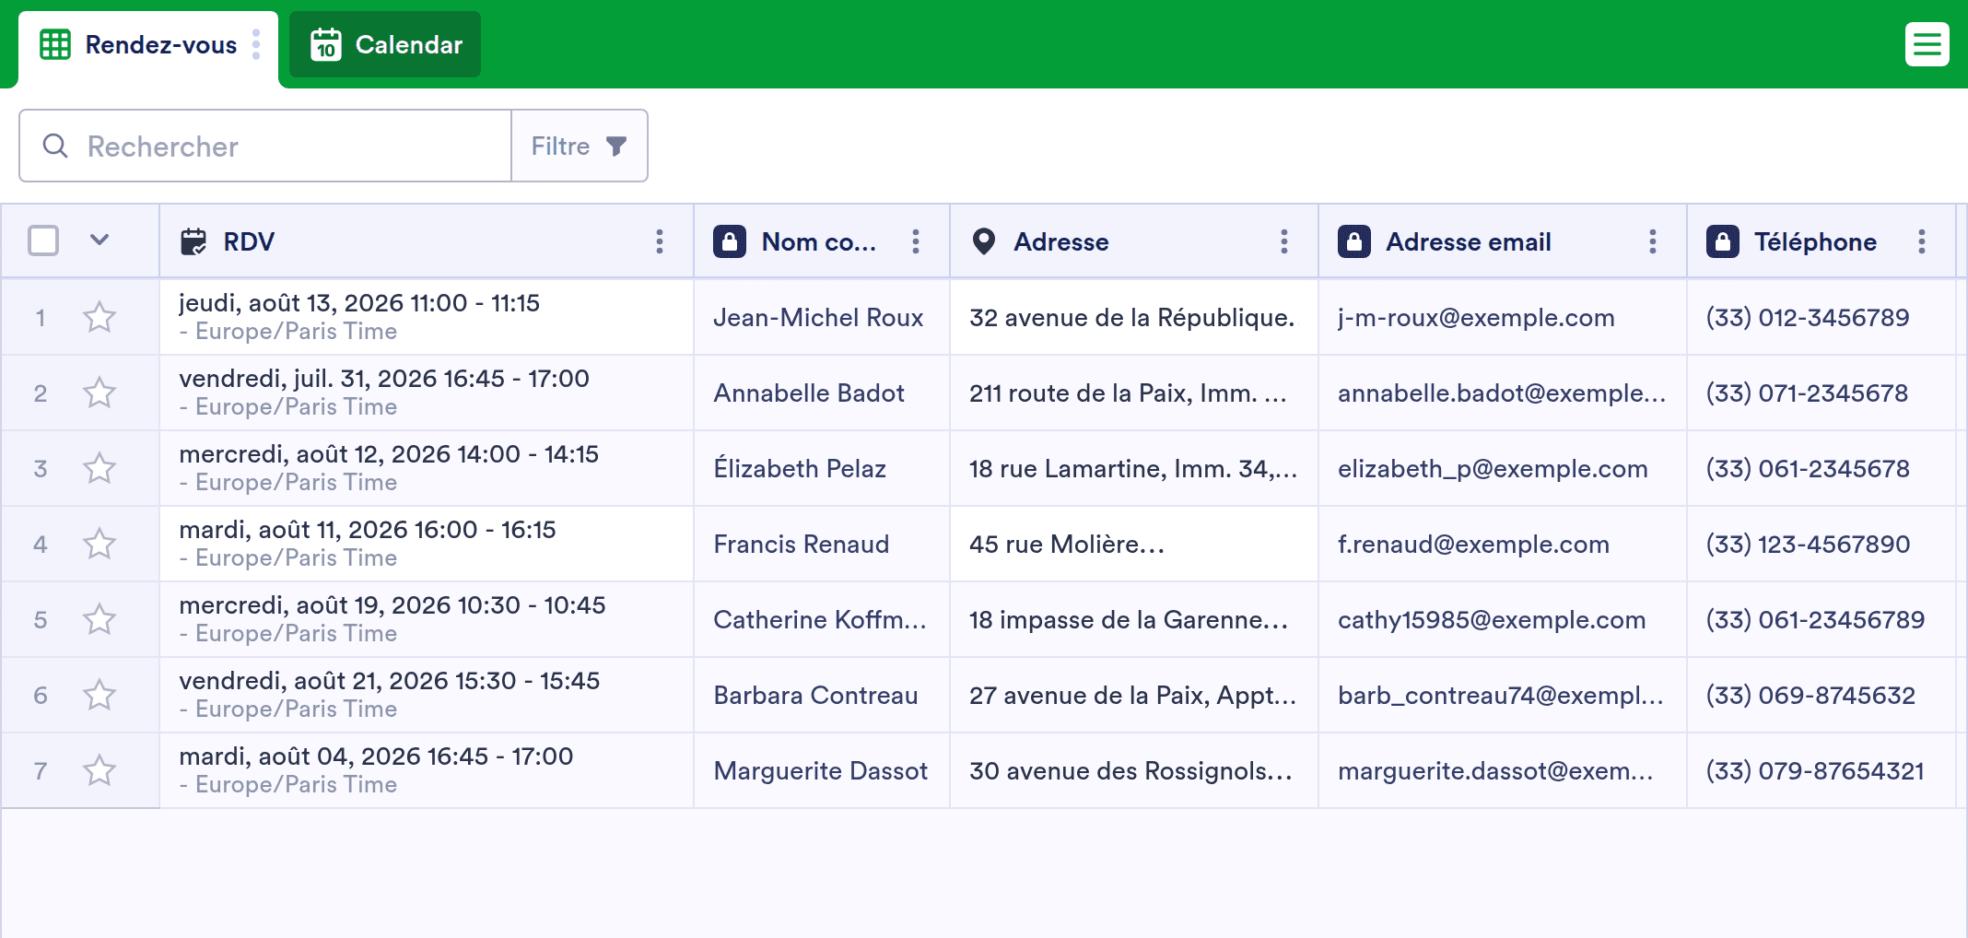Click email 'barb_contreau74@exempl...'
1968x938 pixels.
coord(1501,695)
